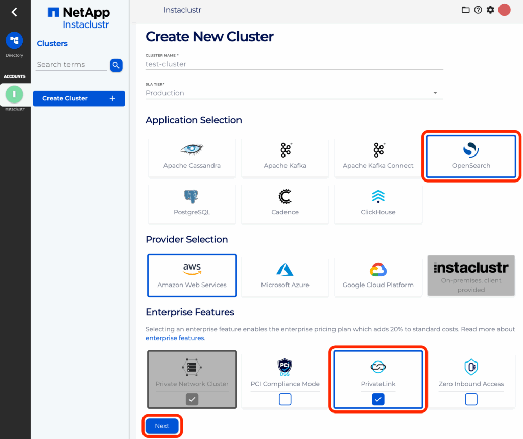Select the Cadence application tile
This screenshot has height=439, width=523.
[284, 203]
